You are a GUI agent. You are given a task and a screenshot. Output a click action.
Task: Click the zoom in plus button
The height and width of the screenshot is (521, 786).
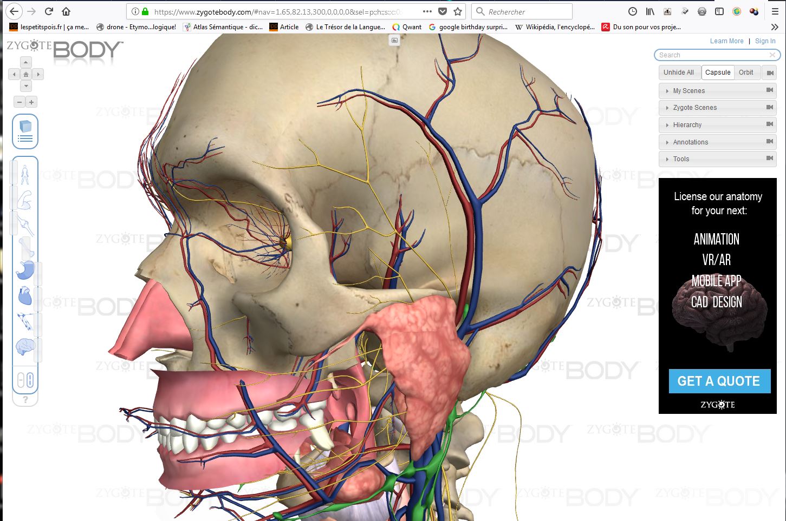pos(31,102)
